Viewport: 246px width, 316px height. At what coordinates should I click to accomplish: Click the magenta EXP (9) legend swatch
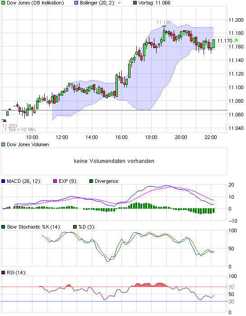click(x=55, y=181)
